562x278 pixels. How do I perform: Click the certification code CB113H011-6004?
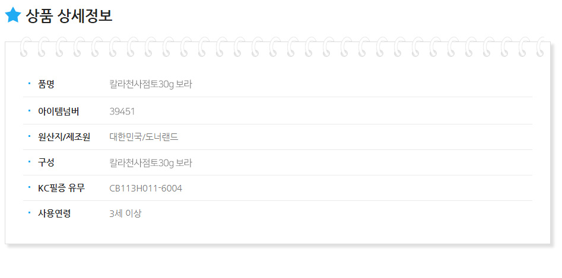[x=146, y=188]
